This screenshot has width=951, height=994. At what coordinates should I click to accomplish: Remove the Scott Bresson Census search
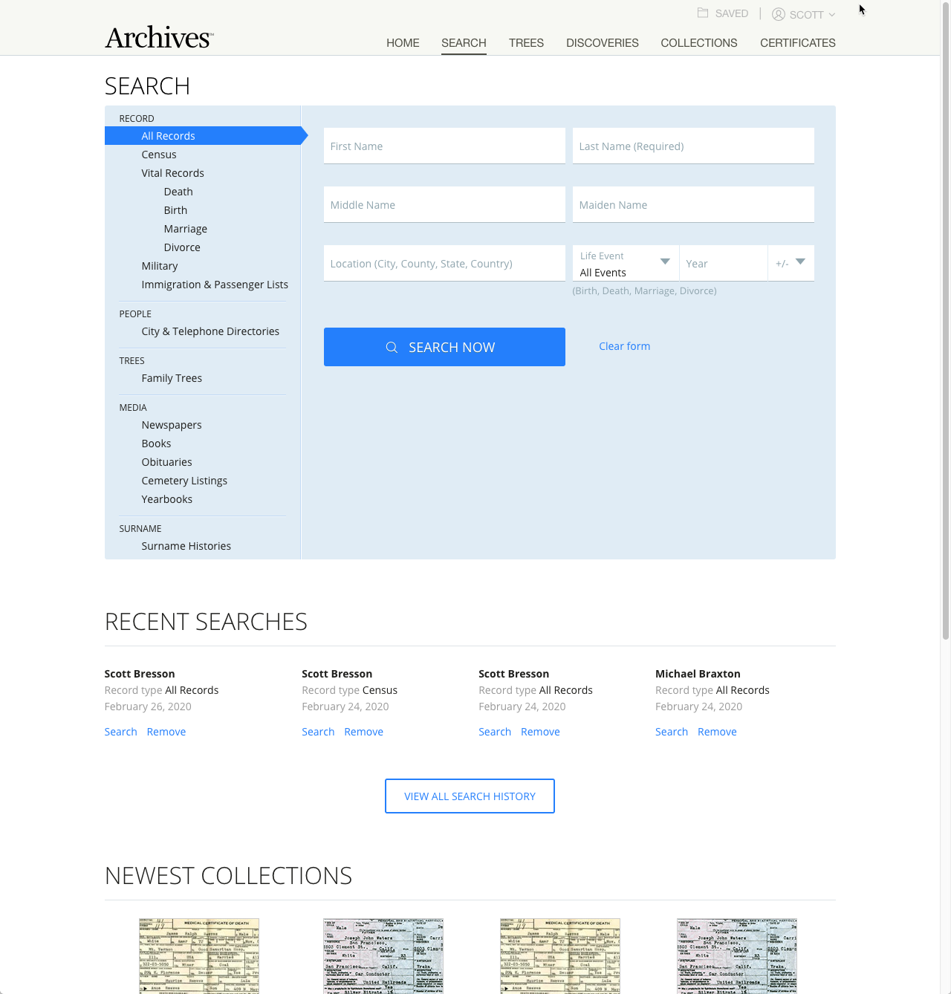[x=363, y=732]
